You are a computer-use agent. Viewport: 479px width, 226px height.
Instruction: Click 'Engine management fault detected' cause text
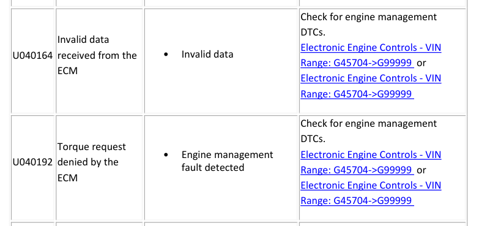point(227,161)
